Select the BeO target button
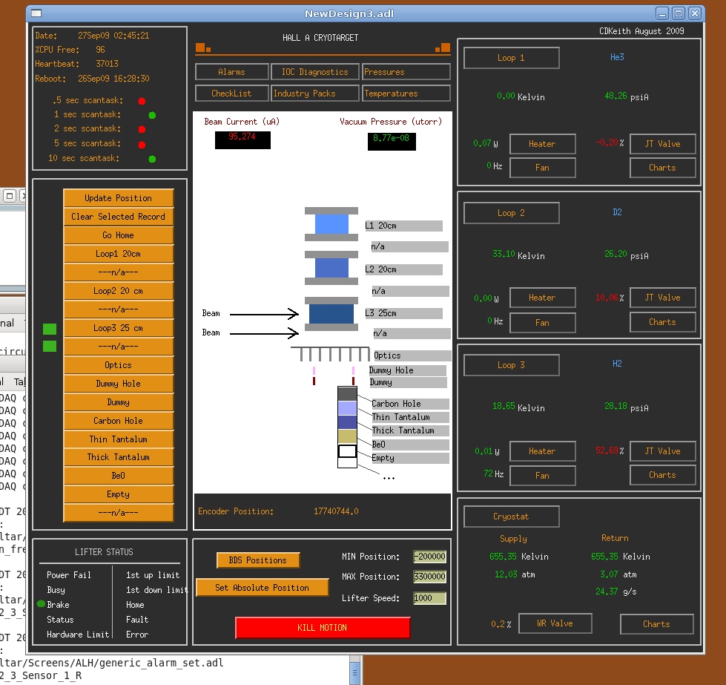 [119, 476]
